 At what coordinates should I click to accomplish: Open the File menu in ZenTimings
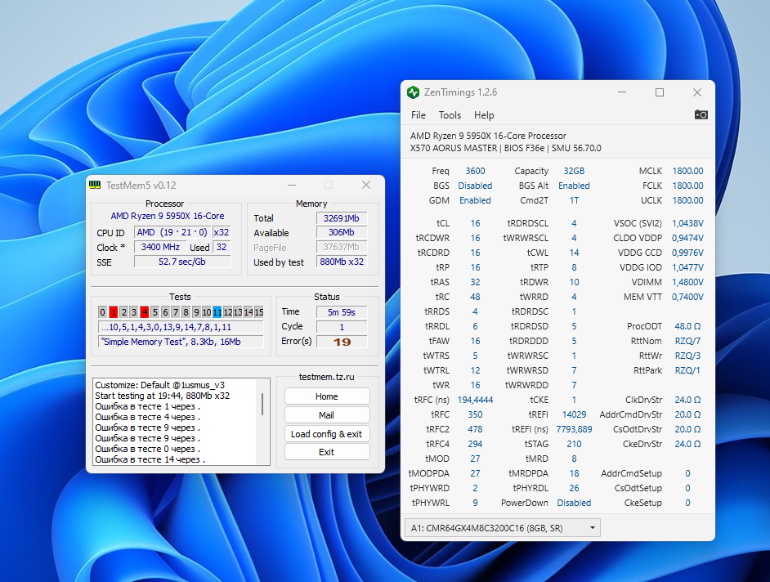[419, 115]
